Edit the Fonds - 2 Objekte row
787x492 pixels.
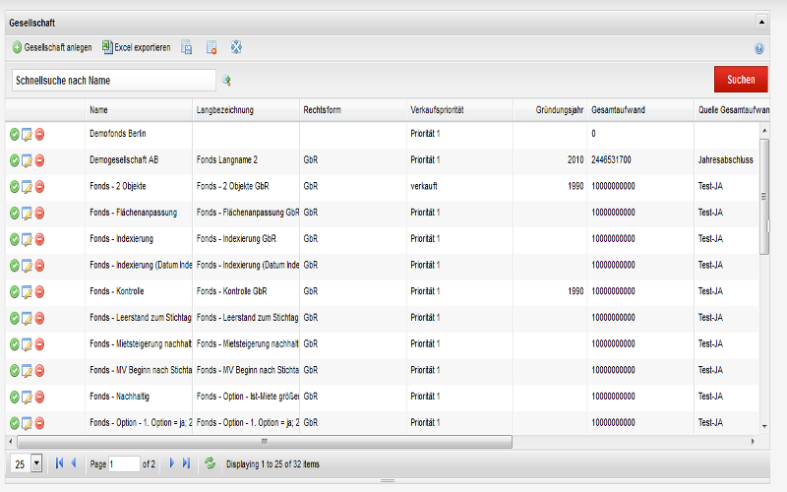[28, 187]
